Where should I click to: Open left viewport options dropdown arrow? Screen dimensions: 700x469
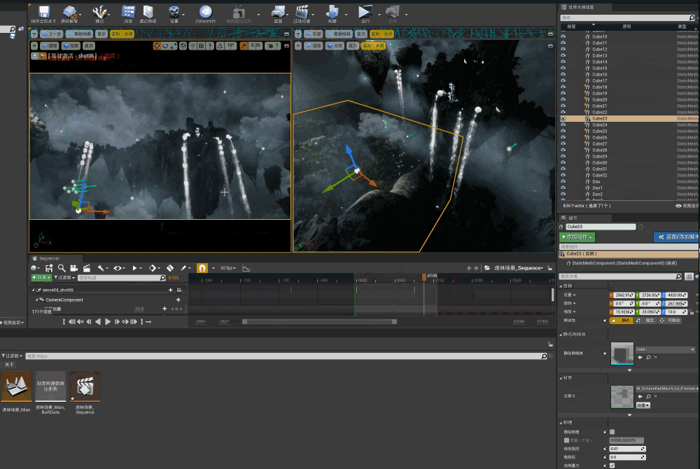[x=34, y=45]
